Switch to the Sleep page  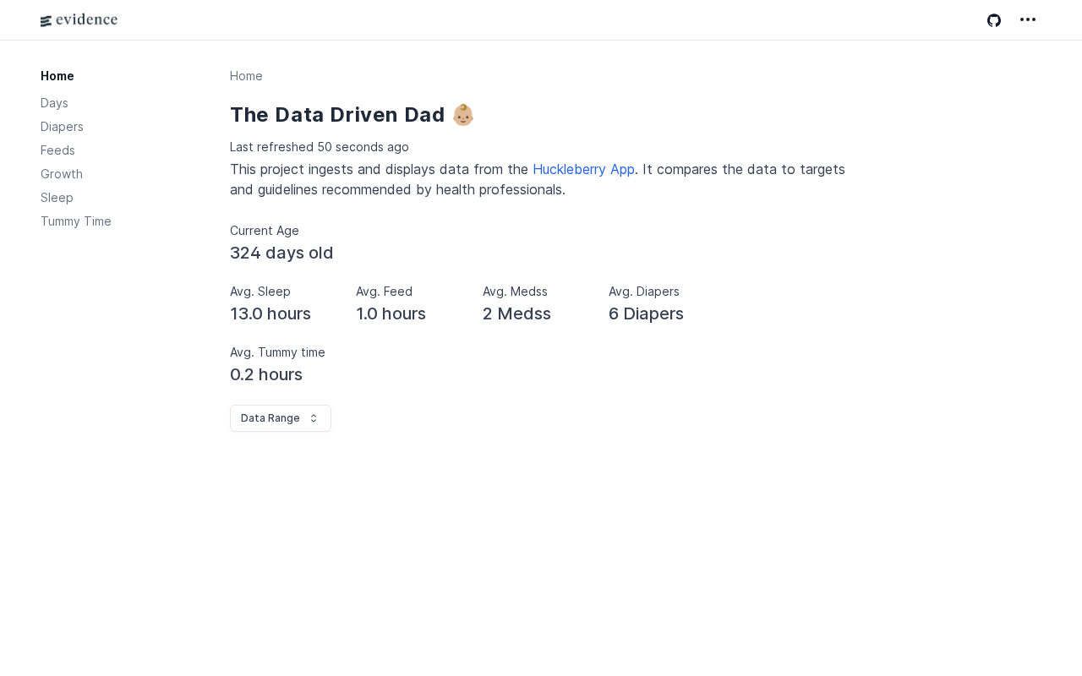pyautogui.click(x=57, y=198)
